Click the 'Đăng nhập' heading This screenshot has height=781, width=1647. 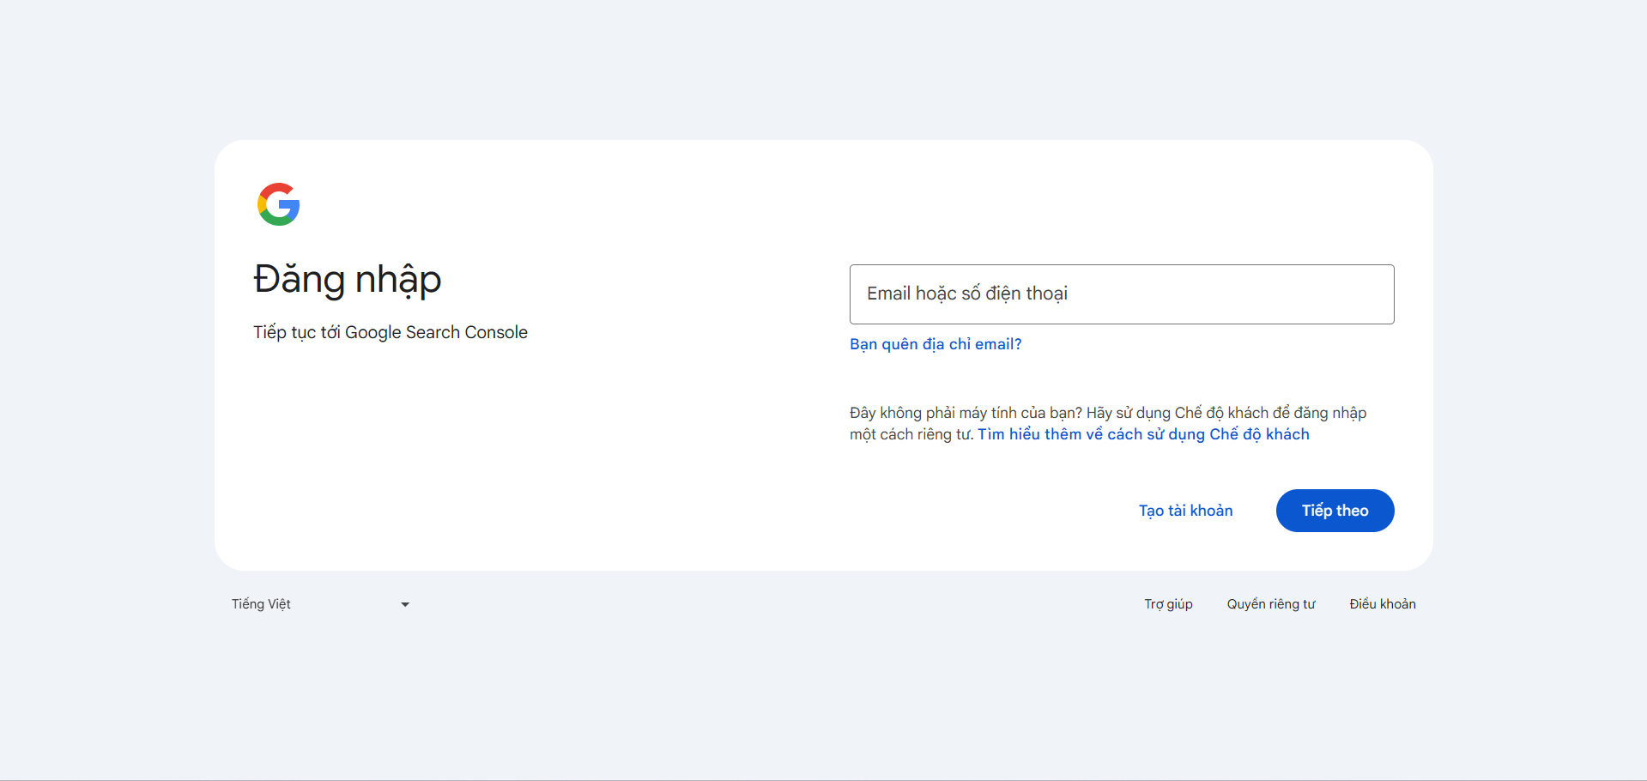click(348, 280)
